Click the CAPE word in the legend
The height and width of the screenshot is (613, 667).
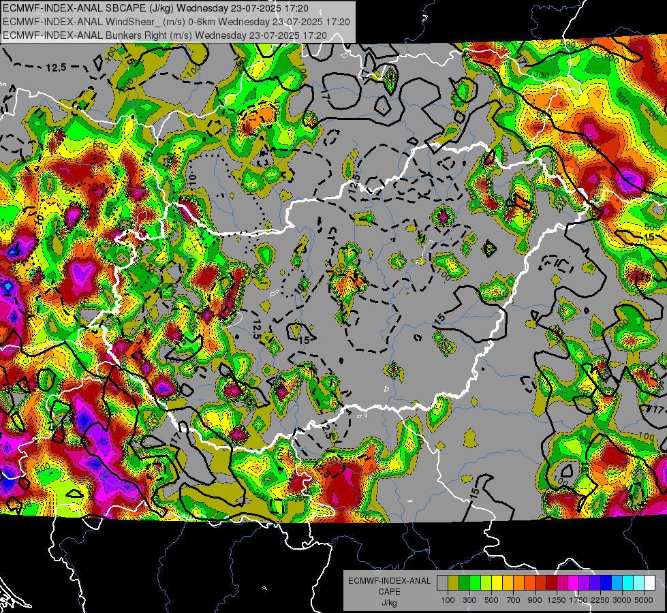point(389,592)
